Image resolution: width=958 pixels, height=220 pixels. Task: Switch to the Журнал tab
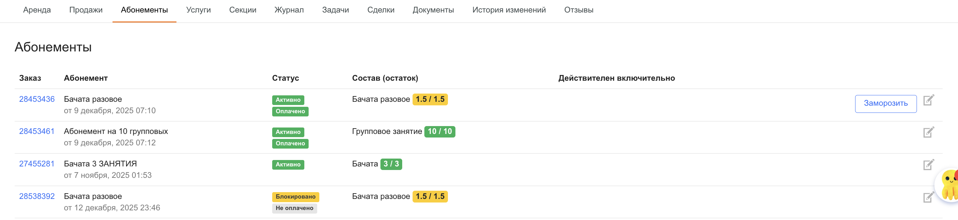click(x=289, y=10)
